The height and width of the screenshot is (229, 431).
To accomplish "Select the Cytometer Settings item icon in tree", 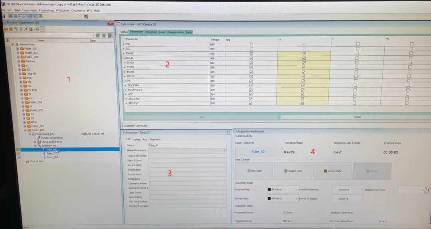I will 39,138.
